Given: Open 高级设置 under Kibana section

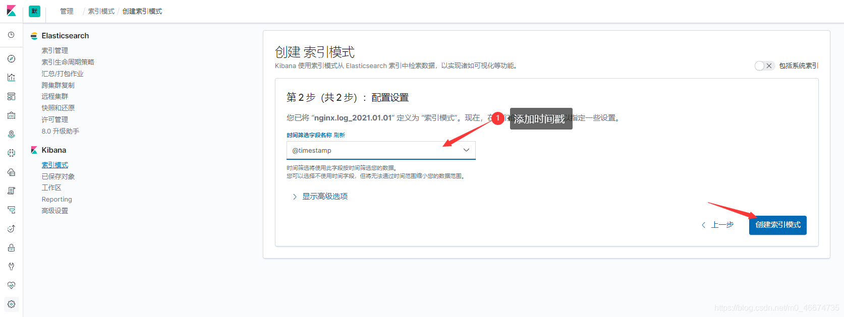Looking at the screenshot, I should pyautogui.click(x=54, y=211).
